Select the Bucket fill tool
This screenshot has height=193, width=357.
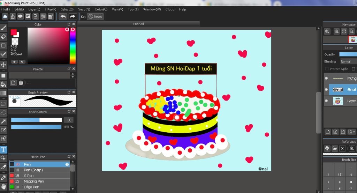pos(3,84)
